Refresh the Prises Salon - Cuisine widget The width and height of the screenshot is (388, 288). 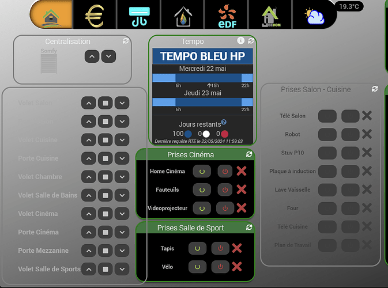click(x=375, y=89)
